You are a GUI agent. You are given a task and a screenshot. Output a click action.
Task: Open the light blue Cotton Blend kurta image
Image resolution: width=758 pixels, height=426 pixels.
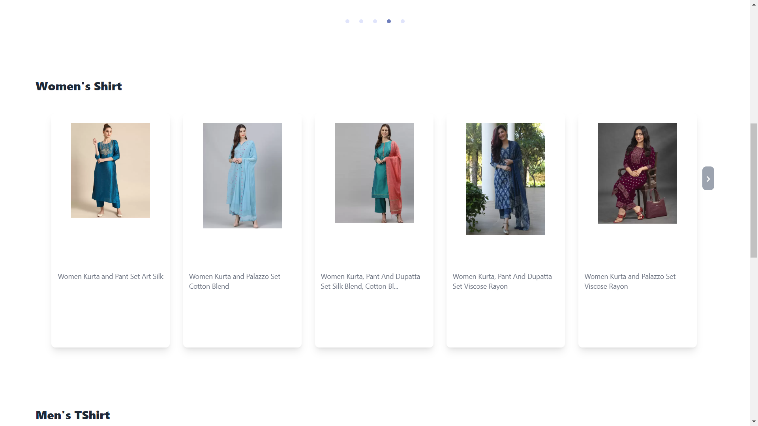point(242,176)
